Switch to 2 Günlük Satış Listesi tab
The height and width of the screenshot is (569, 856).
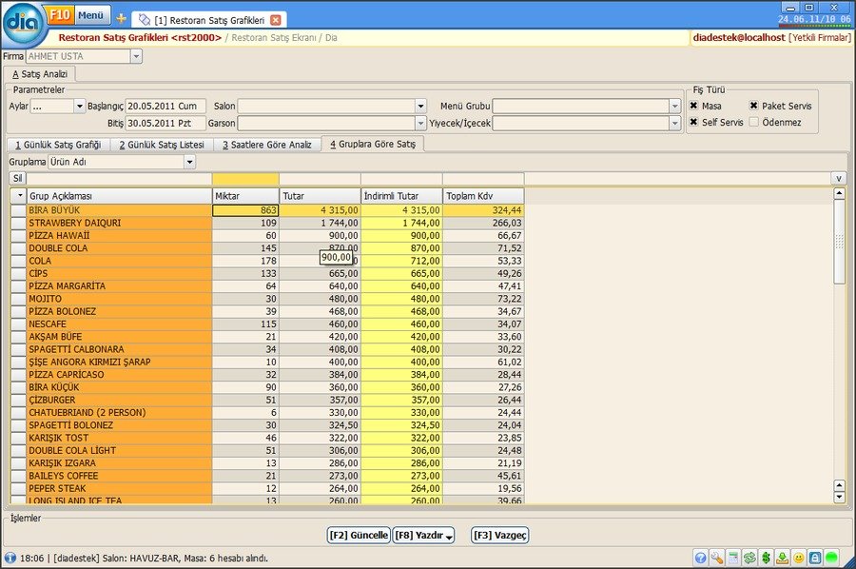point(162,145)
